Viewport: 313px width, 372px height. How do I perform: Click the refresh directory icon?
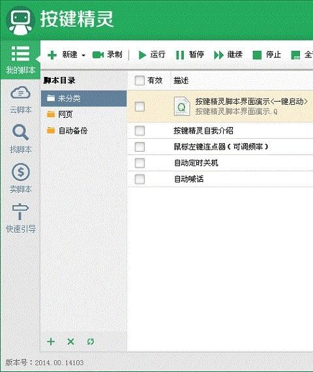(91, 341)
